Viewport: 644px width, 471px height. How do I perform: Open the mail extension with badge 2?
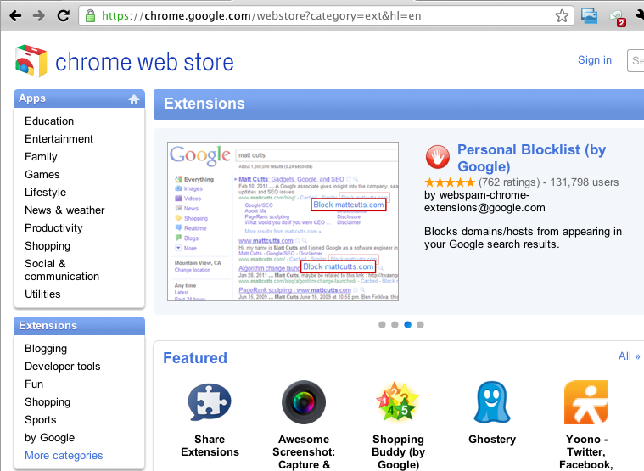pos(617,16)
